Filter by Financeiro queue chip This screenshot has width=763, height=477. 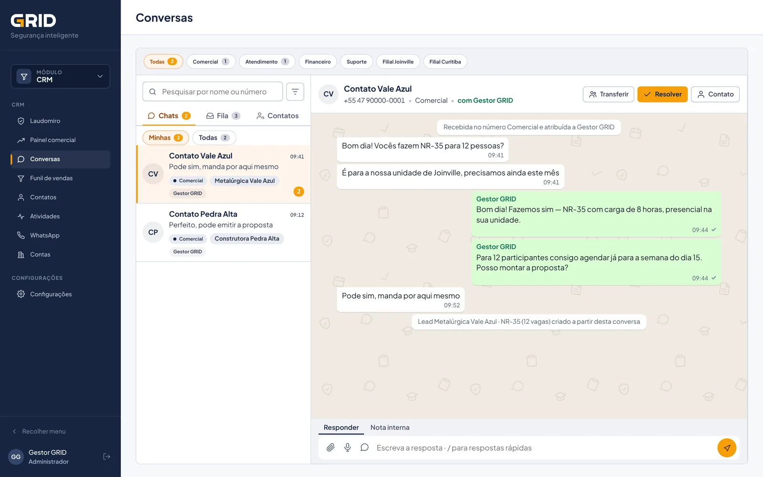(x=318, y=62)
